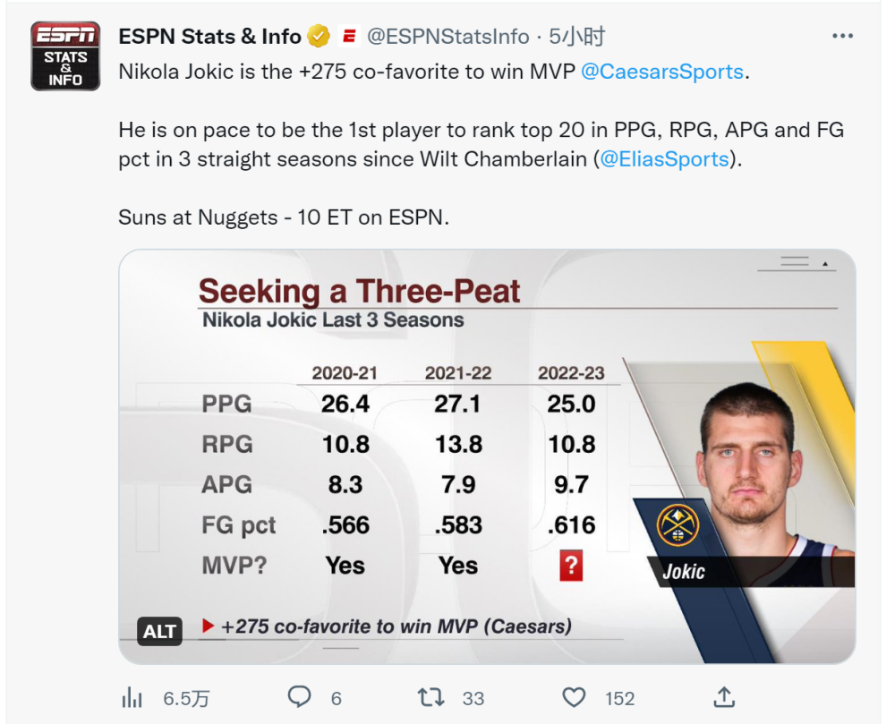Open the three-dot more options menu
Image resolution: width=895 pixels, height=724 pixels.
tap(842, 36)
